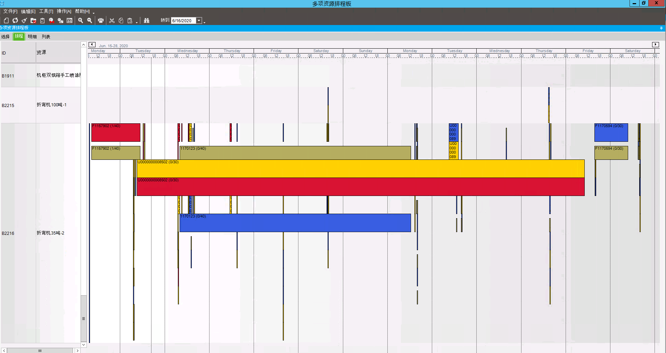Screen dimensions: 666x353
Task: Select the red U0000000008502 (0/30) task bar
Action: pos(361,187)
